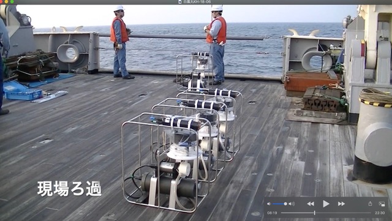Set volume to minimum via low speaker icon

268,204
